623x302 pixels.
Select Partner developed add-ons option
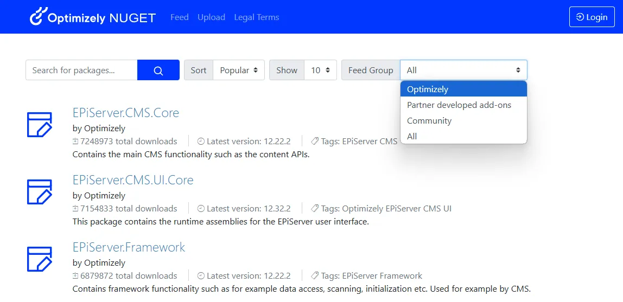[x=463, y=105]
